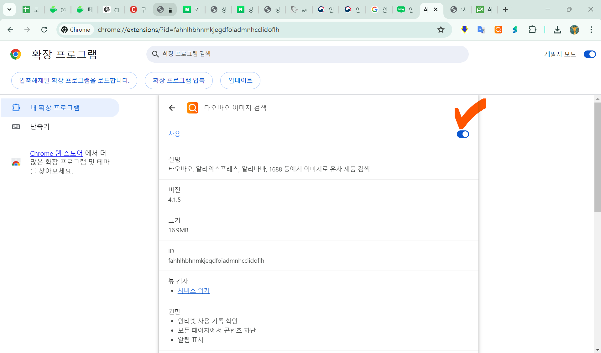The width and height of the screenshot is (601, 353).
Task: Switch to the red C icon tab
Action: click(138, 9)
